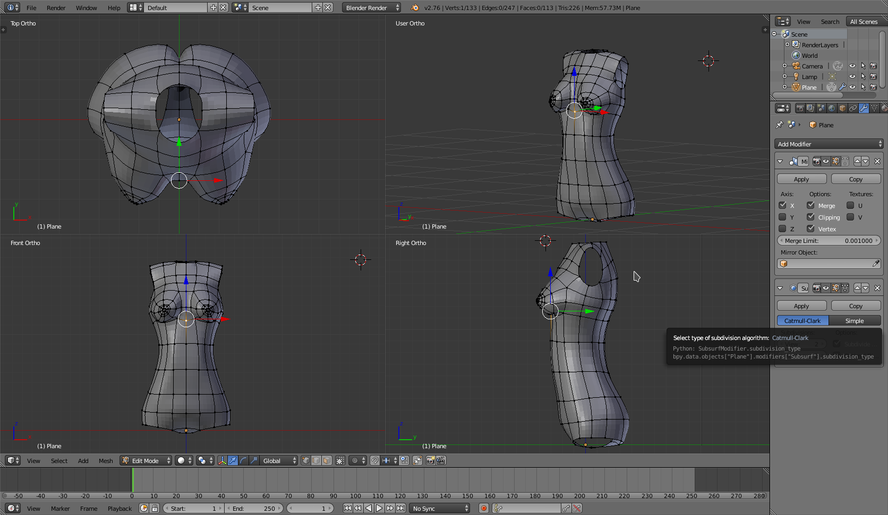Open the Render properties tab icon
The image size is (888, 515).
[x=800, y=108]
